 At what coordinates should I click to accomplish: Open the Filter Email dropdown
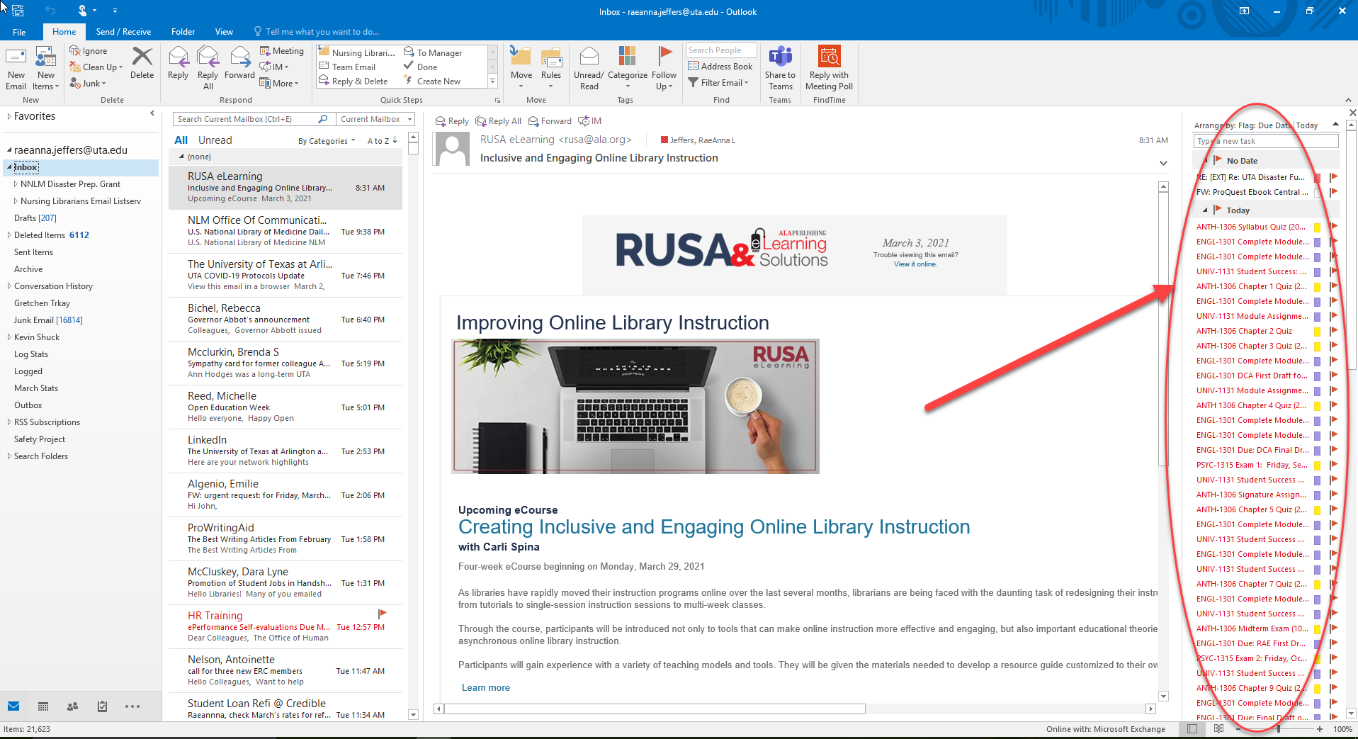click(718, 83)
